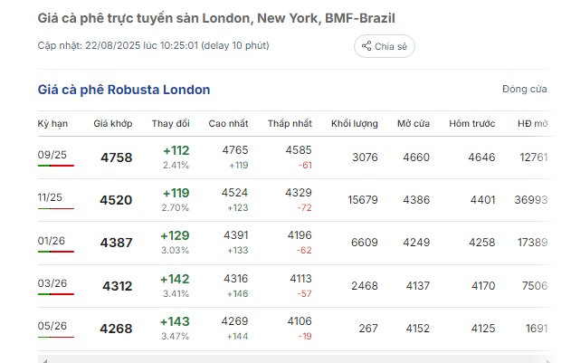571x363 pixels.
Task: Click the Hôm trước column header
Action: (471, 123)
